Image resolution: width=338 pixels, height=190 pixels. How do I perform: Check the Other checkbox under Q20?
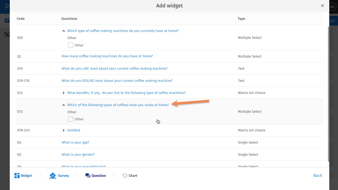pos(71,45)
